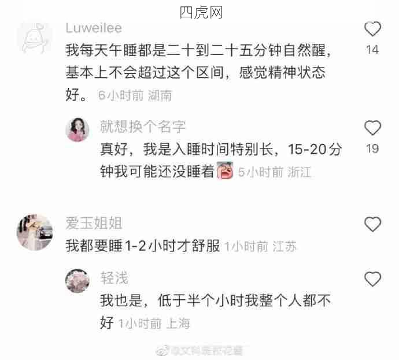Open 轻浅's profile avatar
Screen dimensions: 399x360
77,281
